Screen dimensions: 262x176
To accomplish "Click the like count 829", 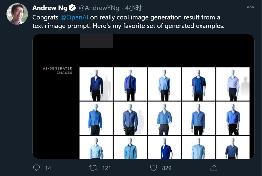I will pyautogui.click(x=167, y=168).
